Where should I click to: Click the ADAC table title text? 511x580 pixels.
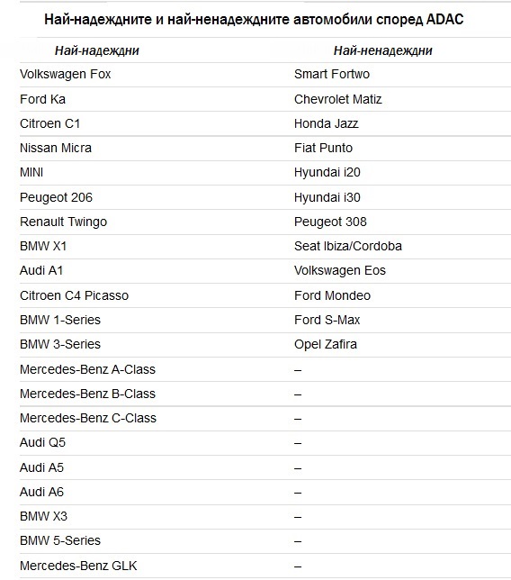[254, 19]
